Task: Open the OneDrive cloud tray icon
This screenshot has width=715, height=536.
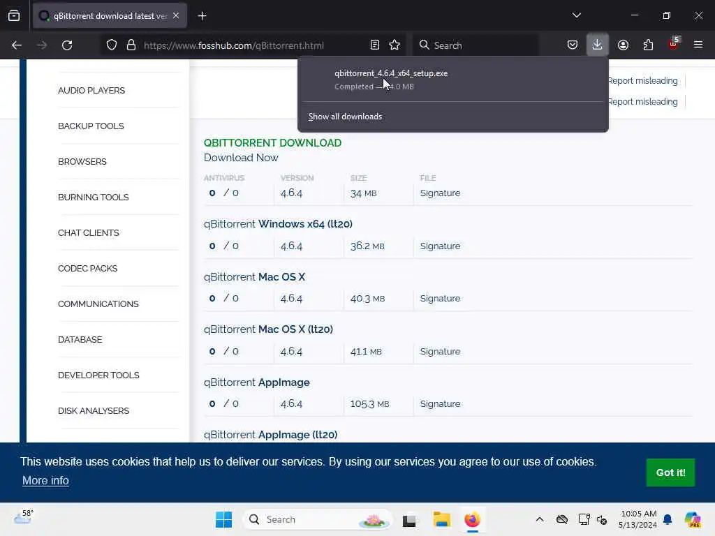Action: click(x=562, y=519)
